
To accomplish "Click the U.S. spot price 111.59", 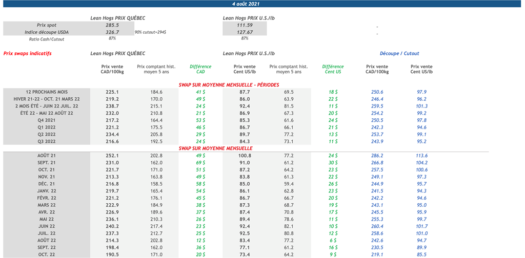I will click(245, 25).
